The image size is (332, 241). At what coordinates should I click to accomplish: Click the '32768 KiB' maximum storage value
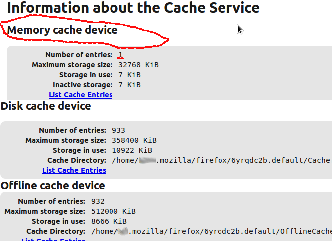(138, 65)
